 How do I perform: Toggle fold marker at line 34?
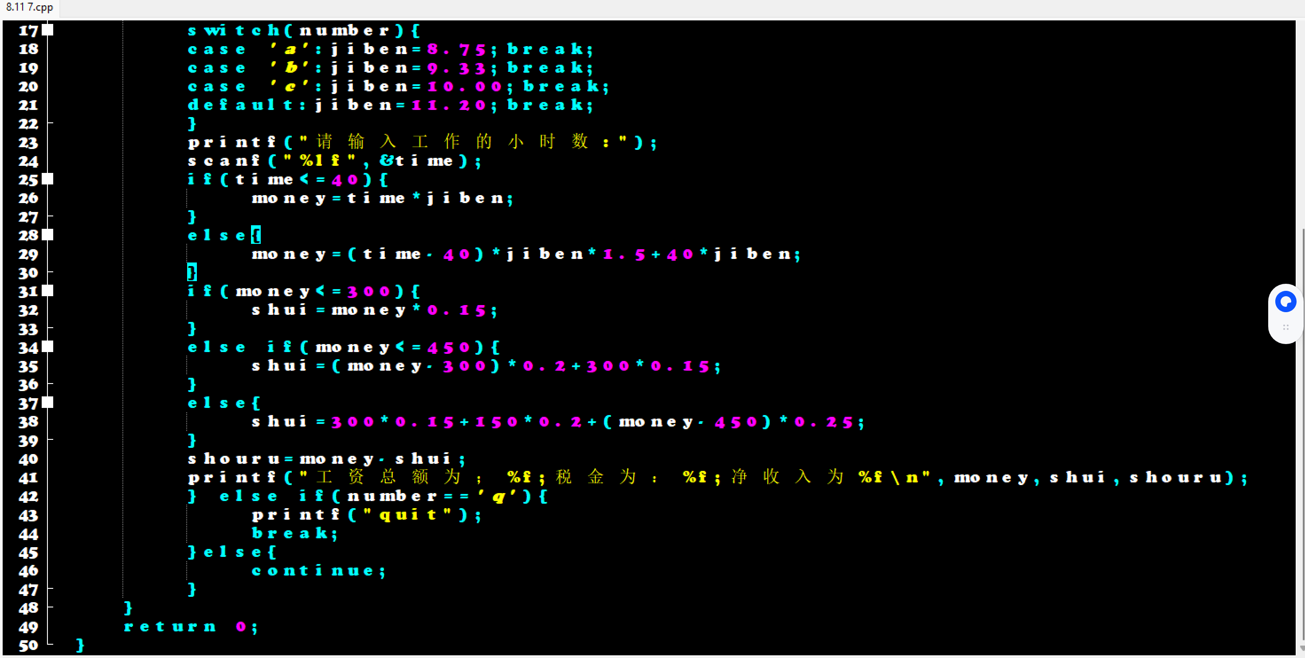click(47, 347)
